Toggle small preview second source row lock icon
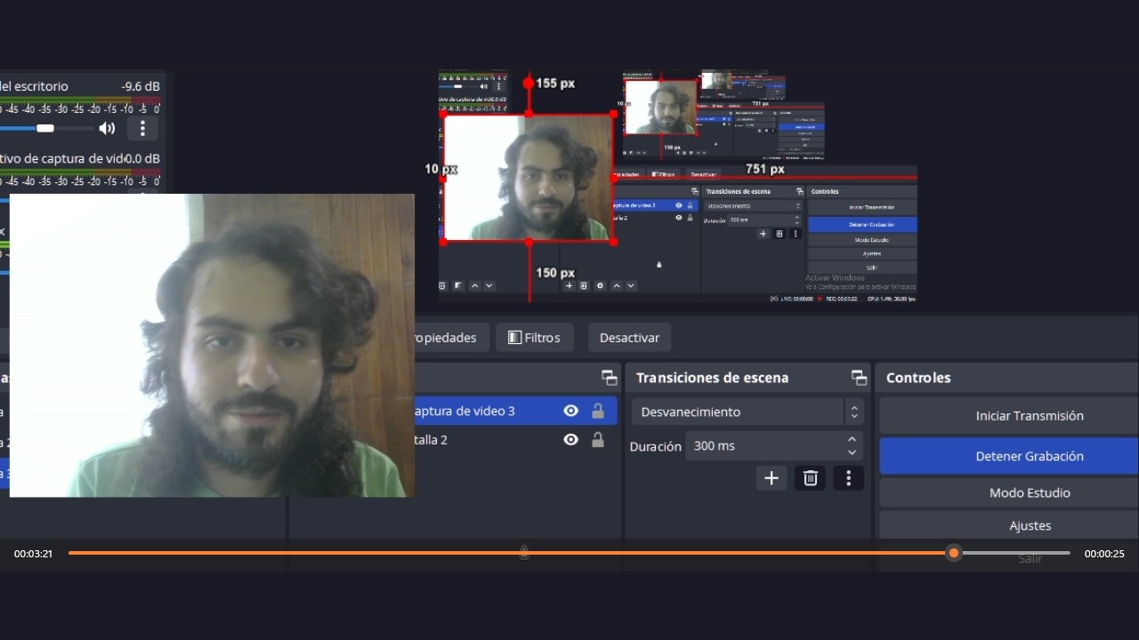 [x=690, y=218]
